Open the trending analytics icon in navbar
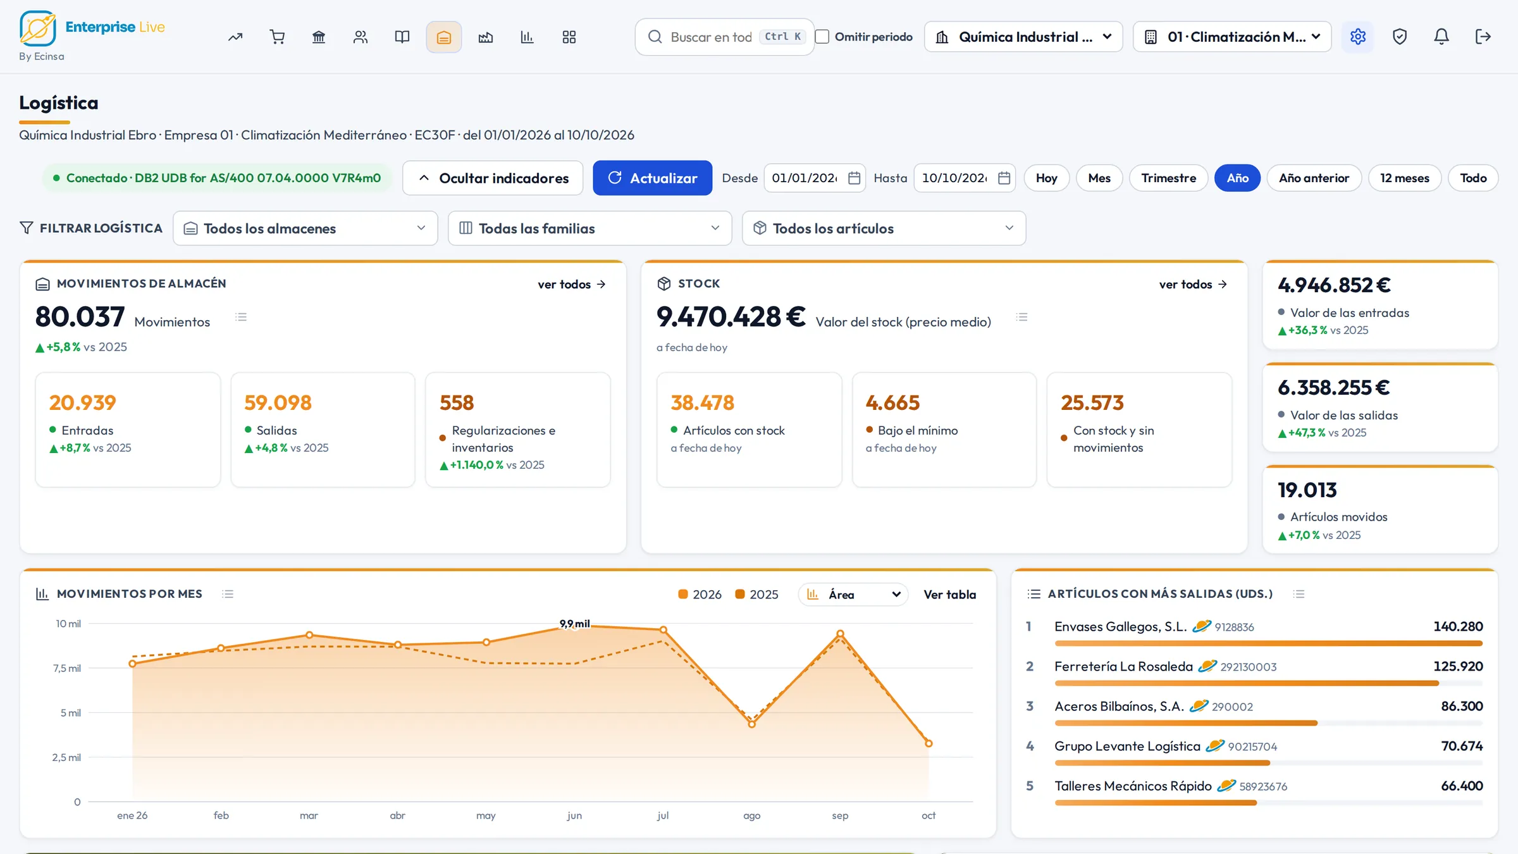 point(235,37)
